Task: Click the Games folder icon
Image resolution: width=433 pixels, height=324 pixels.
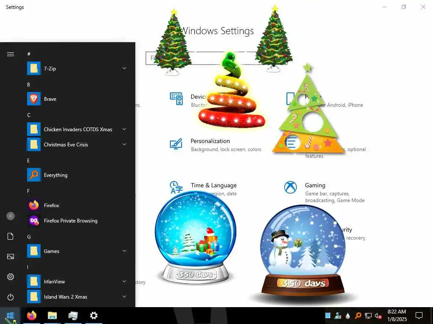Action: coord(34,251)
